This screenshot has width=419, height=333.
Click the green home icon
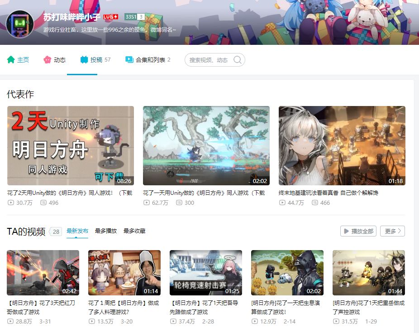[11, 60]
